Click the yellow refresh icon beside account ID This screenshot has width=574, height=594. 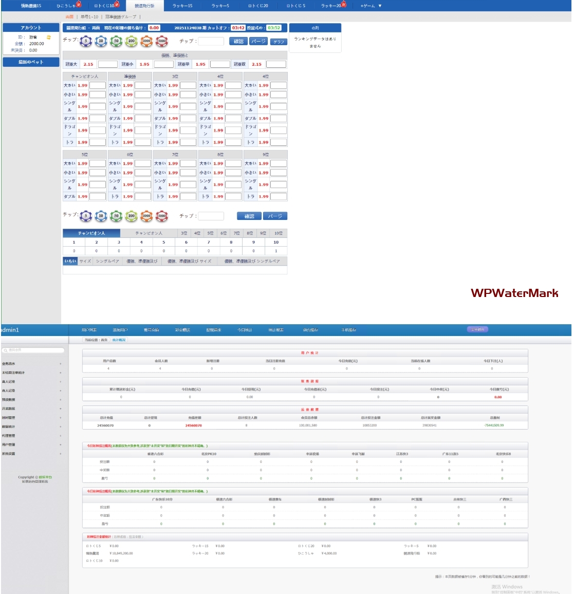49,38
